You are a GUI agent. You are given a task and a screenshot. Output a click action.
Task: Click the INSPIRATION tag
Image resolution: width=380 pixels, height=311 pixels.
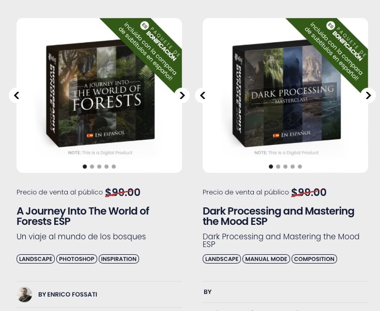click(119, 259)
